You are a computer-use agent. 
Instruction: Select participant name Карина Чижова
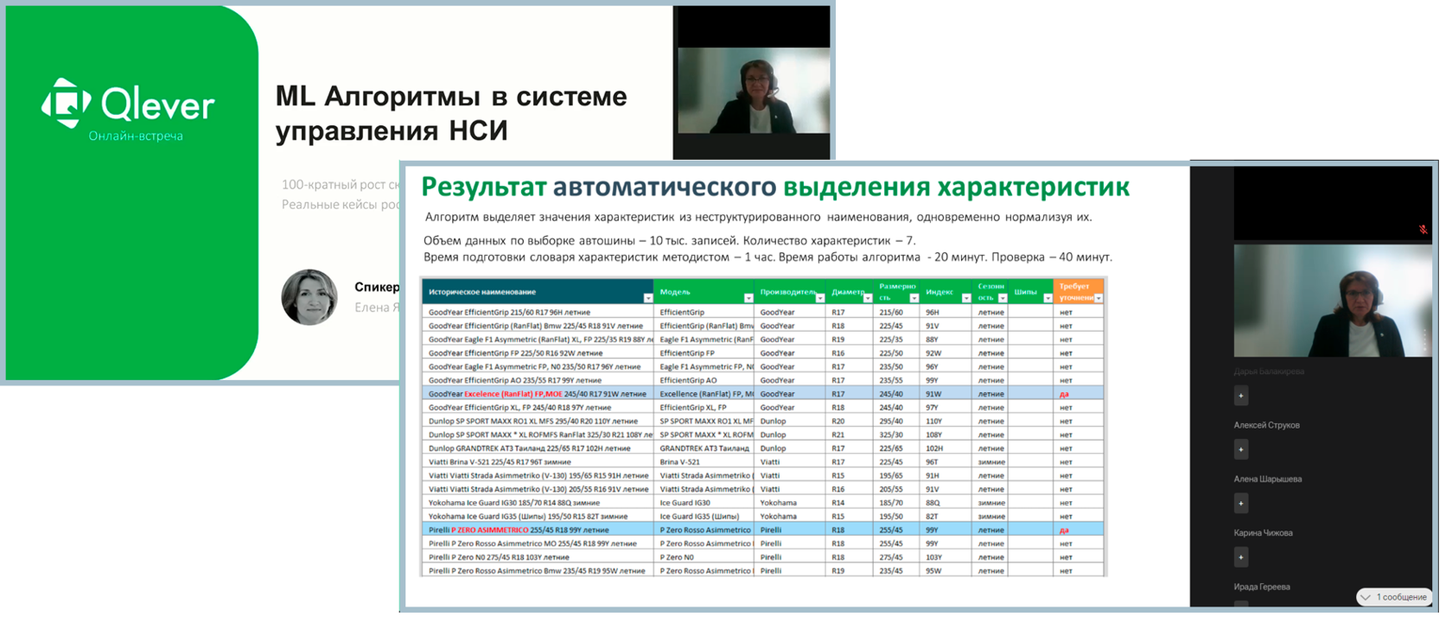coord(1263,533)
